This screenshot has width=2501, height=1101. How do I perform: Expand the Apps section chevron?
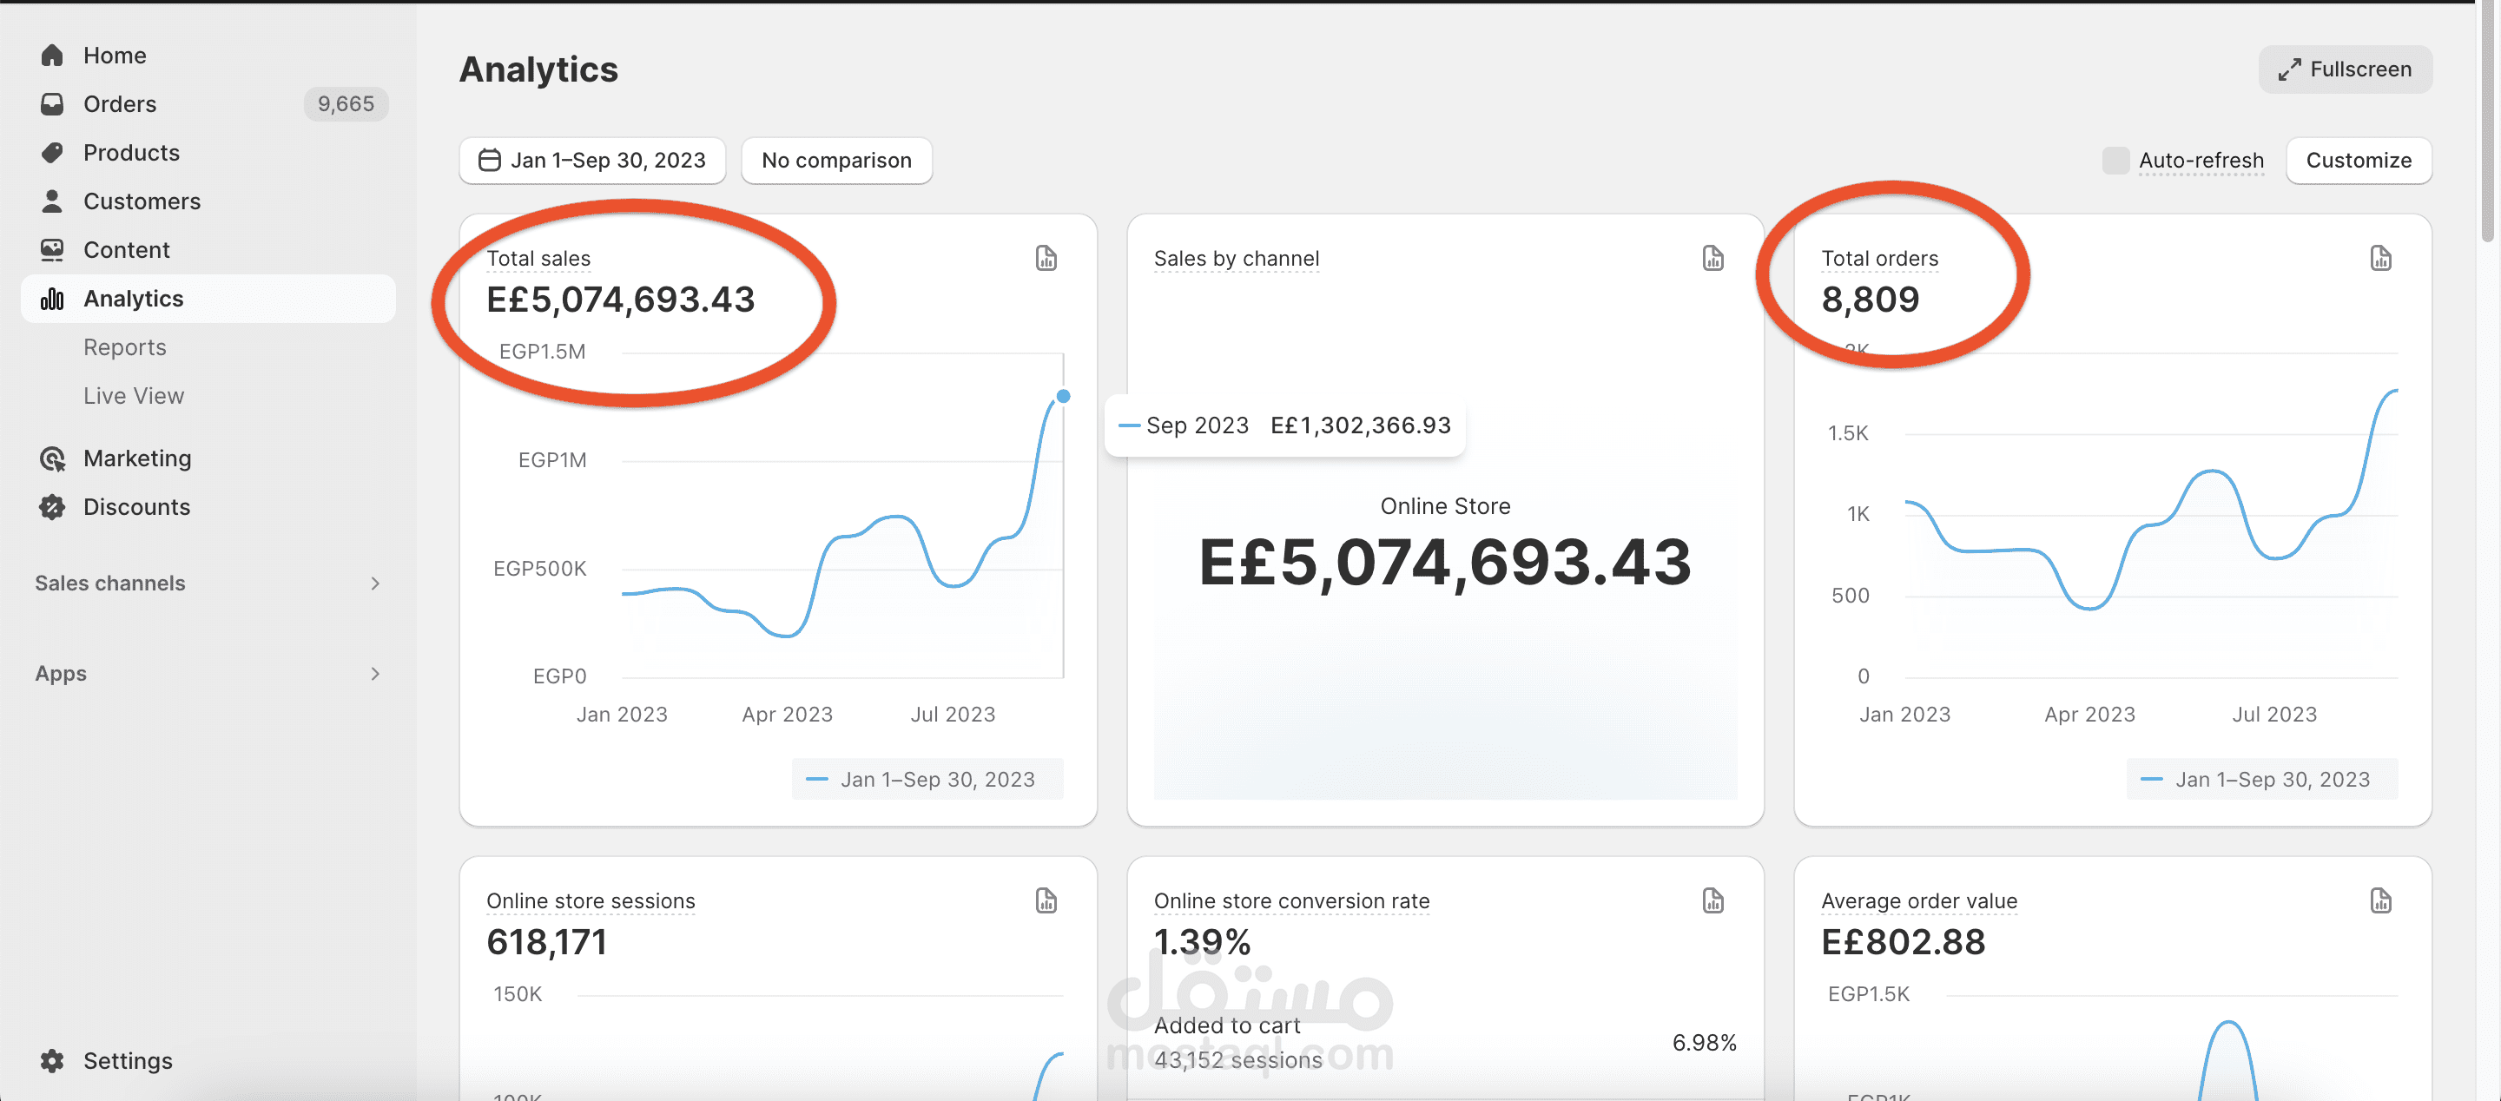pyautogui.click(x=375, y=673)
